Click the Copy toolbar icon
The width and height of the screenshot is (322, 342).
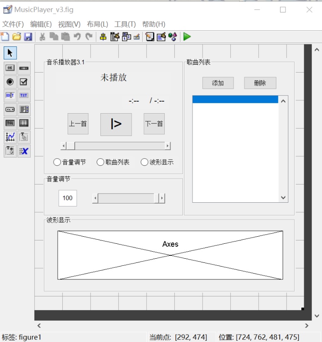(x=54, y=36)
